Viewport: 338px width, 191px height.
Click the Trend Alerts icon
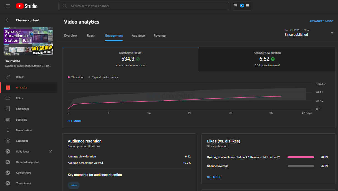(x=8, y=184)
